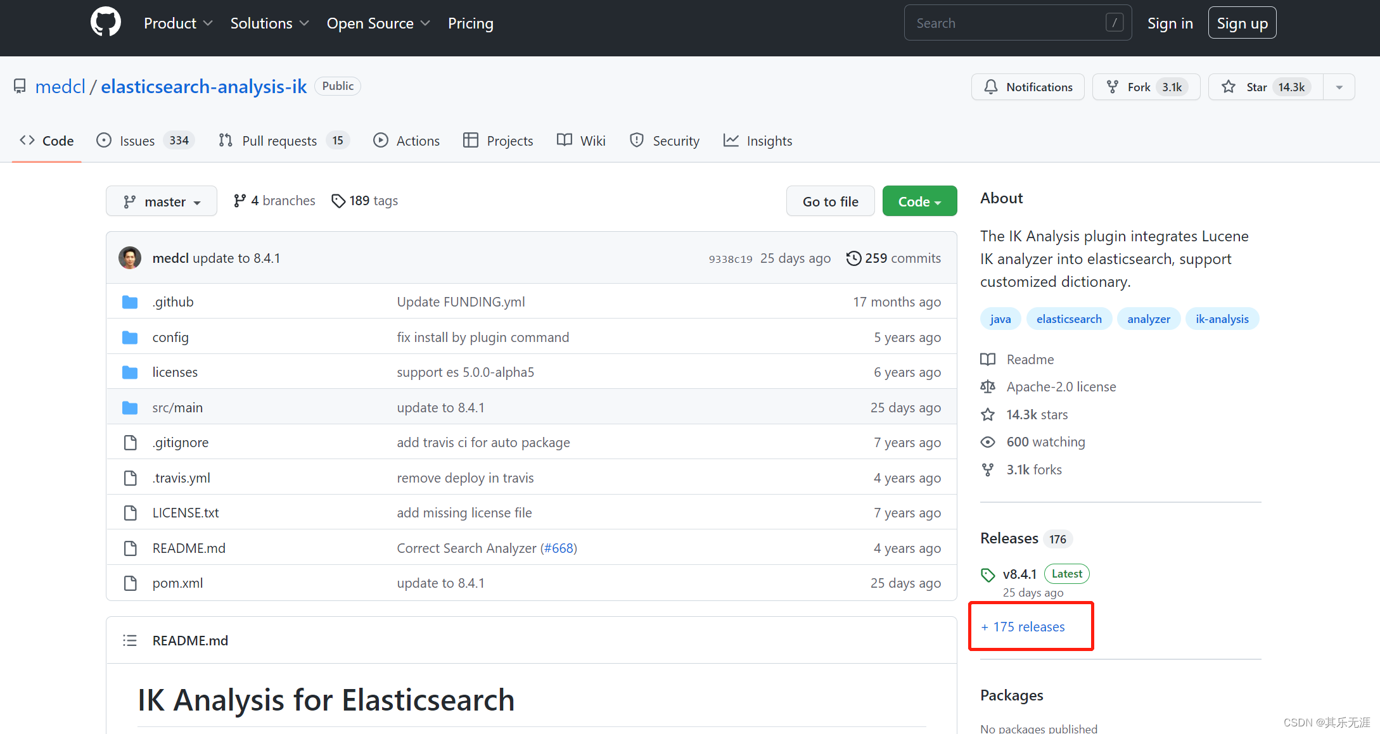Screen dimensions: 1380x734
Task: View the 600 watching link
Action: 1033,442
